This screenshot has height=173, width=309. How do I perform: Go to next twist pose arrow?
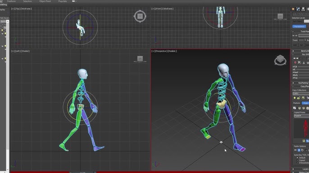[x=296, y=35]
